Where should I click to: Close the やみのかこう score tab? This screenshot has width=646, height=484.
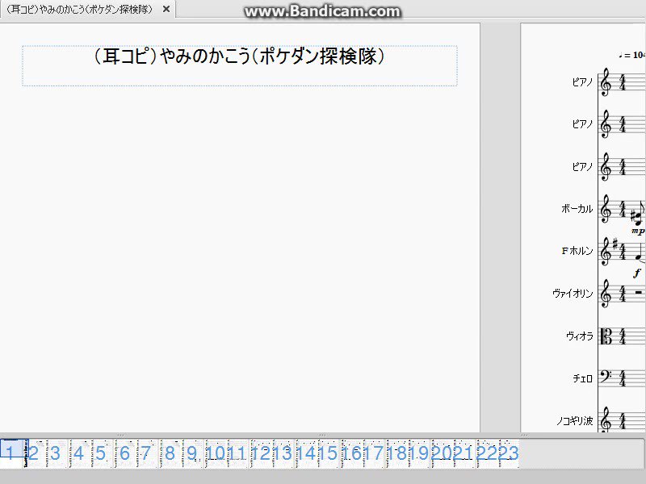point(166,9)
